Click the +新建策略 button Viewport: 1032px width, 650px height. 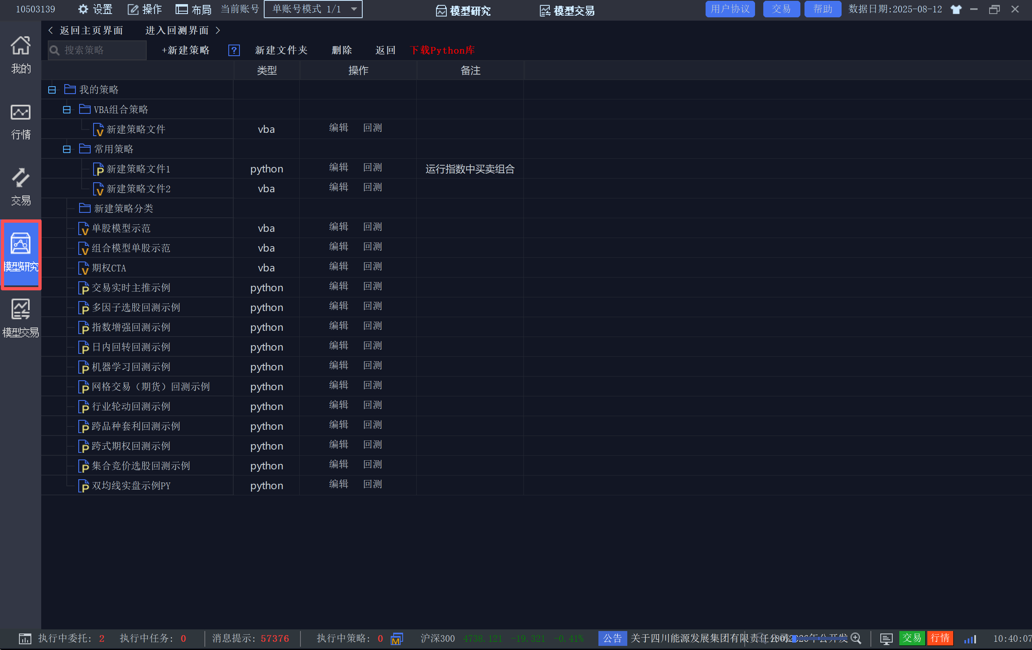coord(185,51)
